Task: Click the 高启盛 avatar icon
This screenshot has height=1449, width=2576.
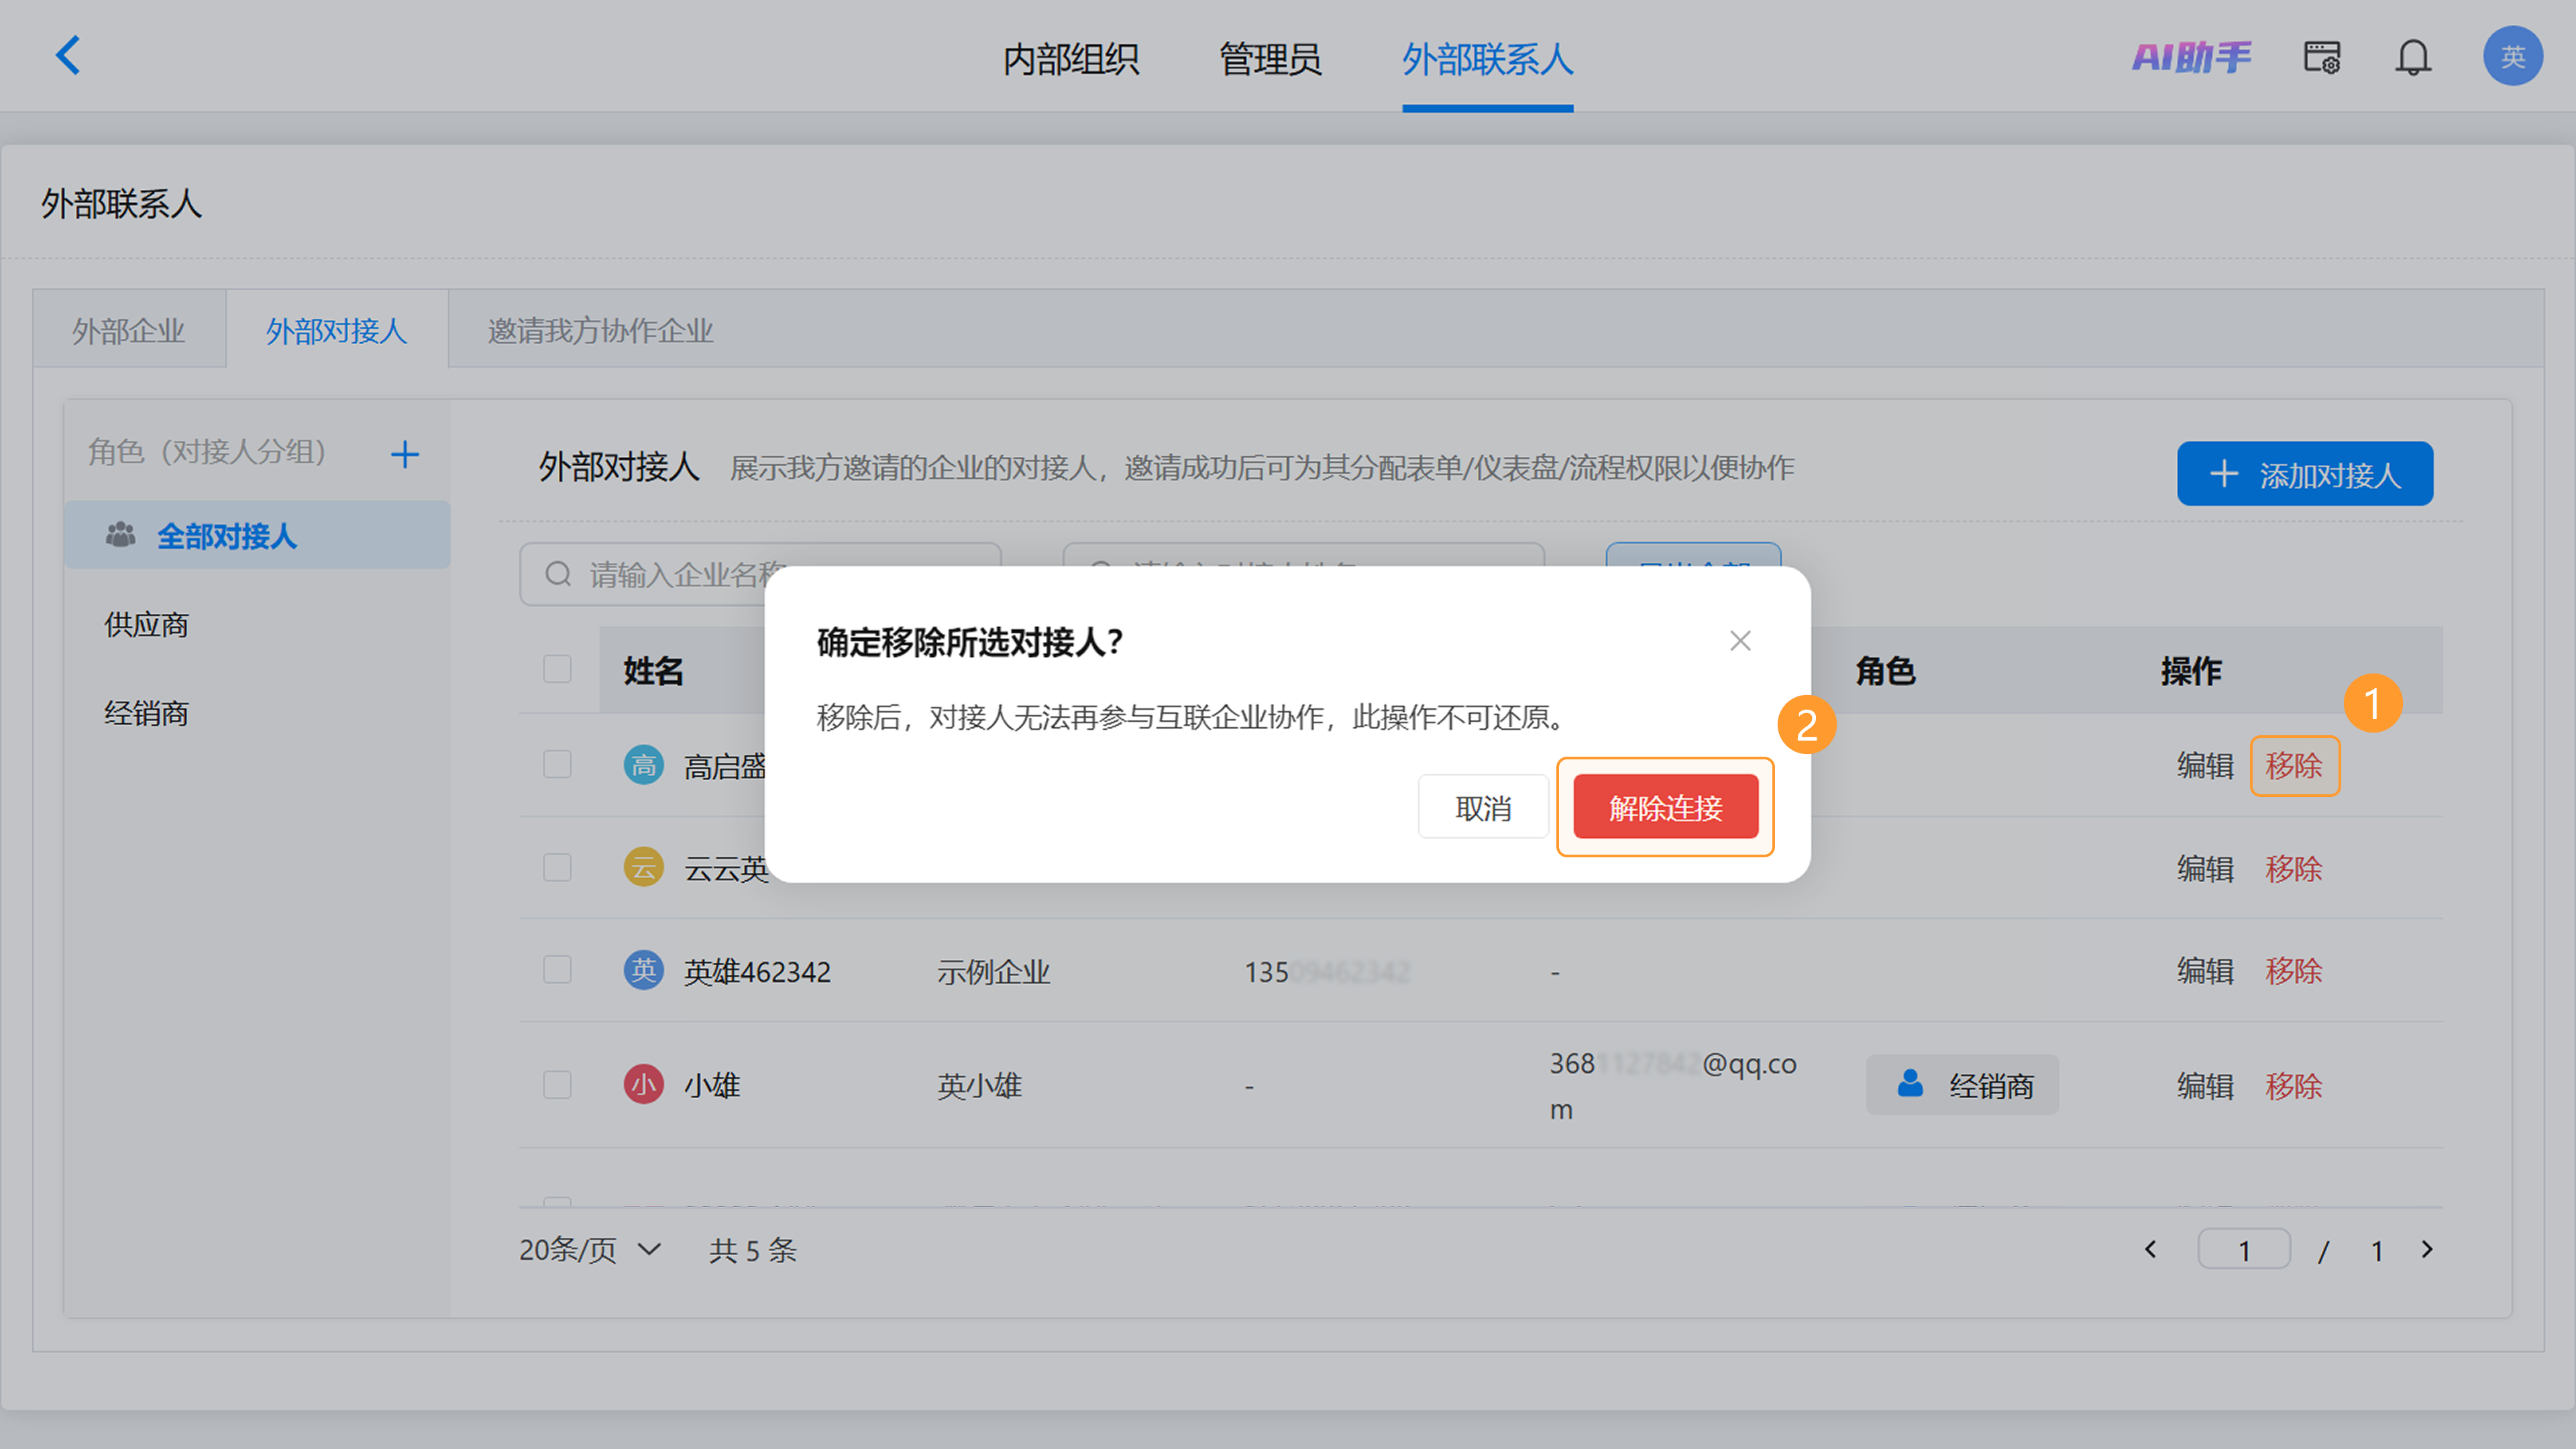Action: 644,765
